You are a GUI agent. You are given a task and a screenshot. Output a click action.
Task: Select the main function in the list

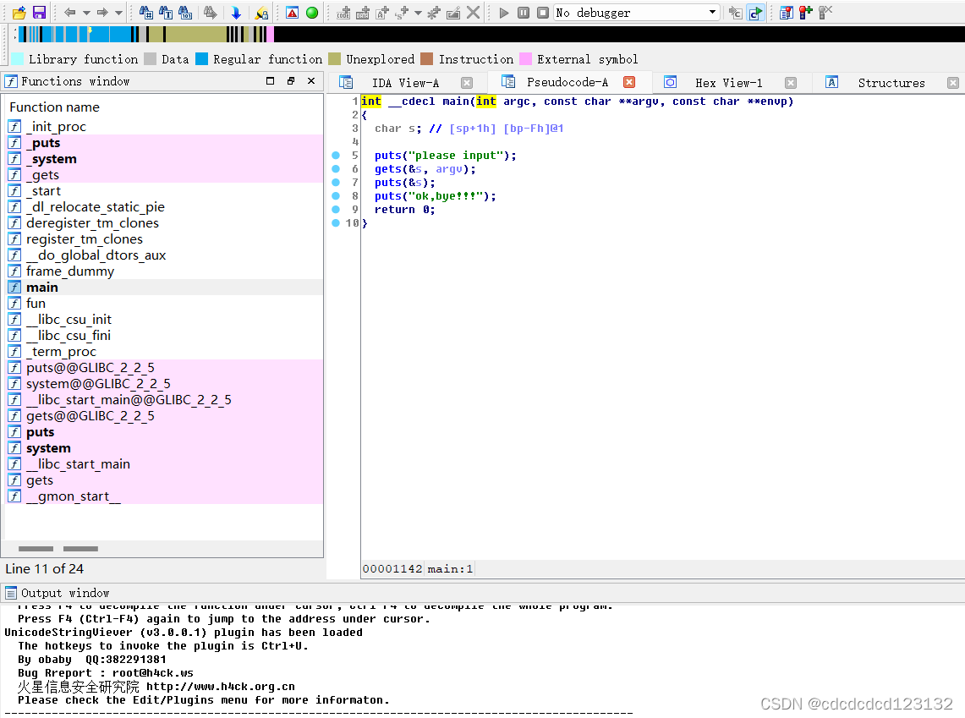[x=164, y=288]
